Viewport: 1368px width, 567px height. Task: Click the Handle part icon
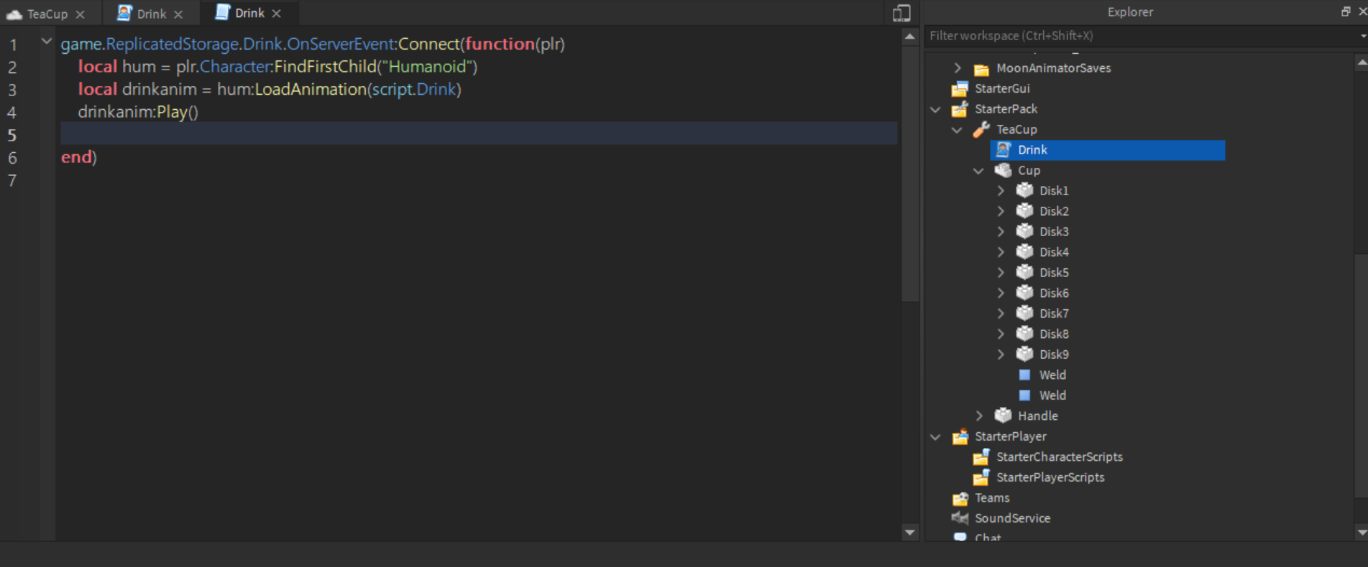point(1003,416)
